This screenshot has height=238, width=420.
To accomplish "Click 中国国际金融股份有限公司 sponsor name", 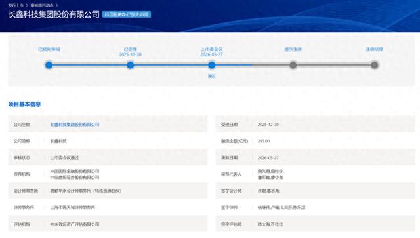I will pyautogui.click(x=75, y=171).
